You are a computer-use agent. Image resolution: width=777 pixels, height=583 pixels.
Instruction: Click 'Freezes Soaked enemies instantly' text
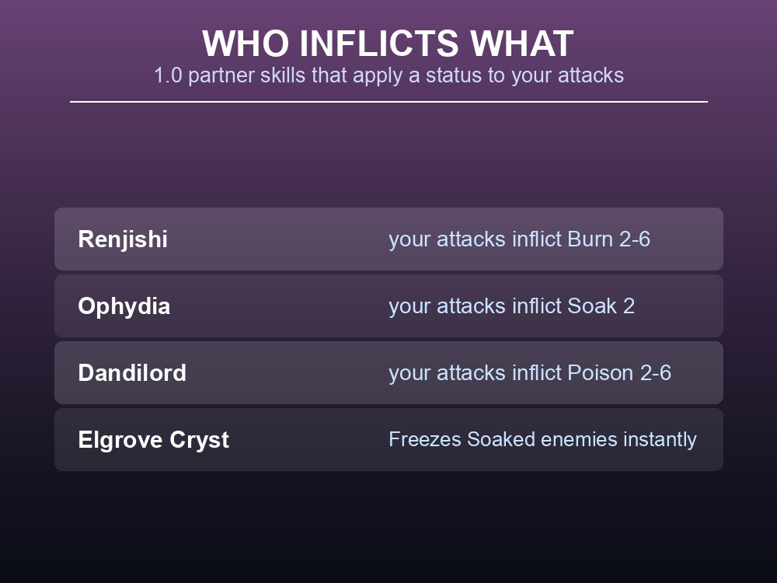[542, 440]
